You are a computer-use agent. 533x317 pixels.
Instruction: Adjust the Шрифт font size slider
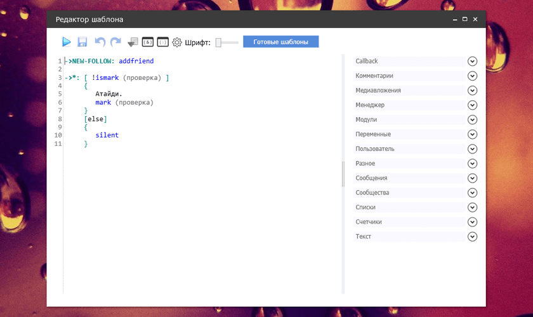(x=227, y=42)
